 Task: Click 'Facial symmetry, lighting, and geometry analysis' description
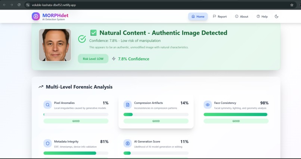[240, 108]
